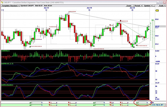Open the Symbol dropdown menu at top right
The height and width of the screenshot is (107, 167).
click(148, 6)
